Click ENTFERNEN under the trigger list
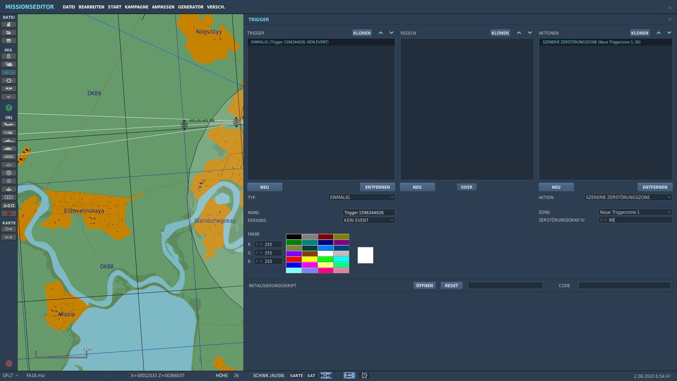This screenshot has width=677, height=381. pos(377,187)
